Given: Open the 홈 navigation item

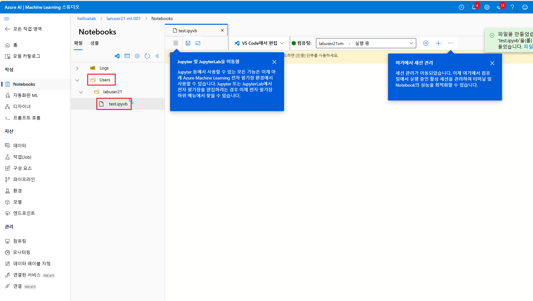Looking at the screenshot, I should point(35,45).
